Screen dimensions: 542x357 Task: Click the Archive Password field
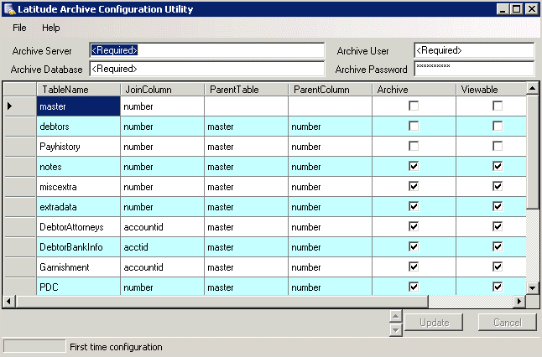pos(474,69)
